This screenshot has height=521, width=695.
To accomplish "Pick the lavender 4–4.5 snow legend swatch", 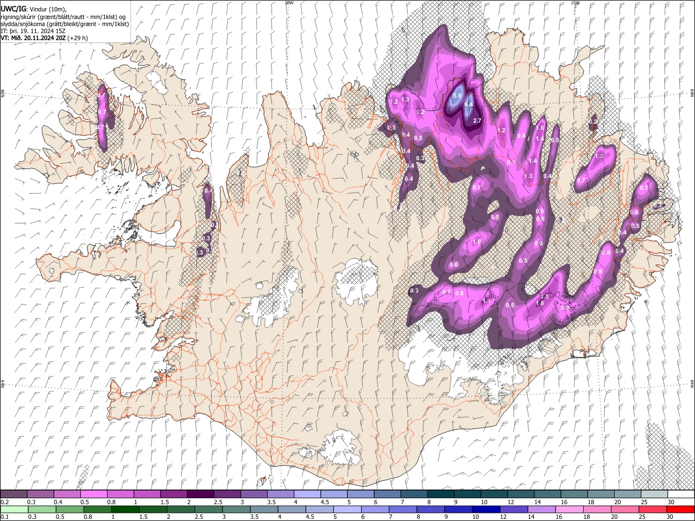I will 307,494.
